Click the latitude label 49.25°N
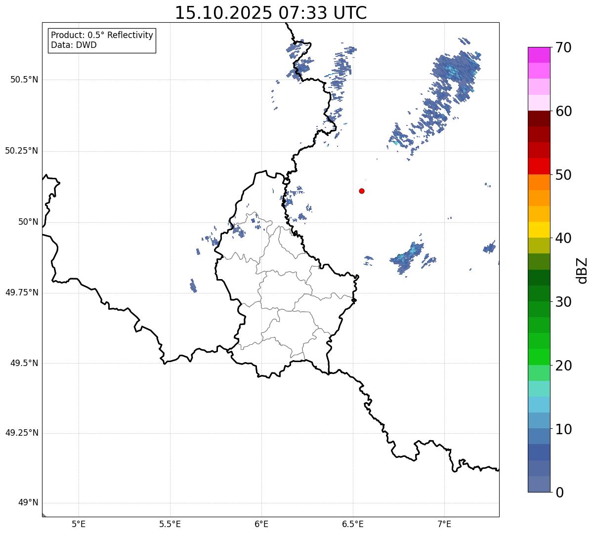Viewport: 594px width, 534px height. 21,433
